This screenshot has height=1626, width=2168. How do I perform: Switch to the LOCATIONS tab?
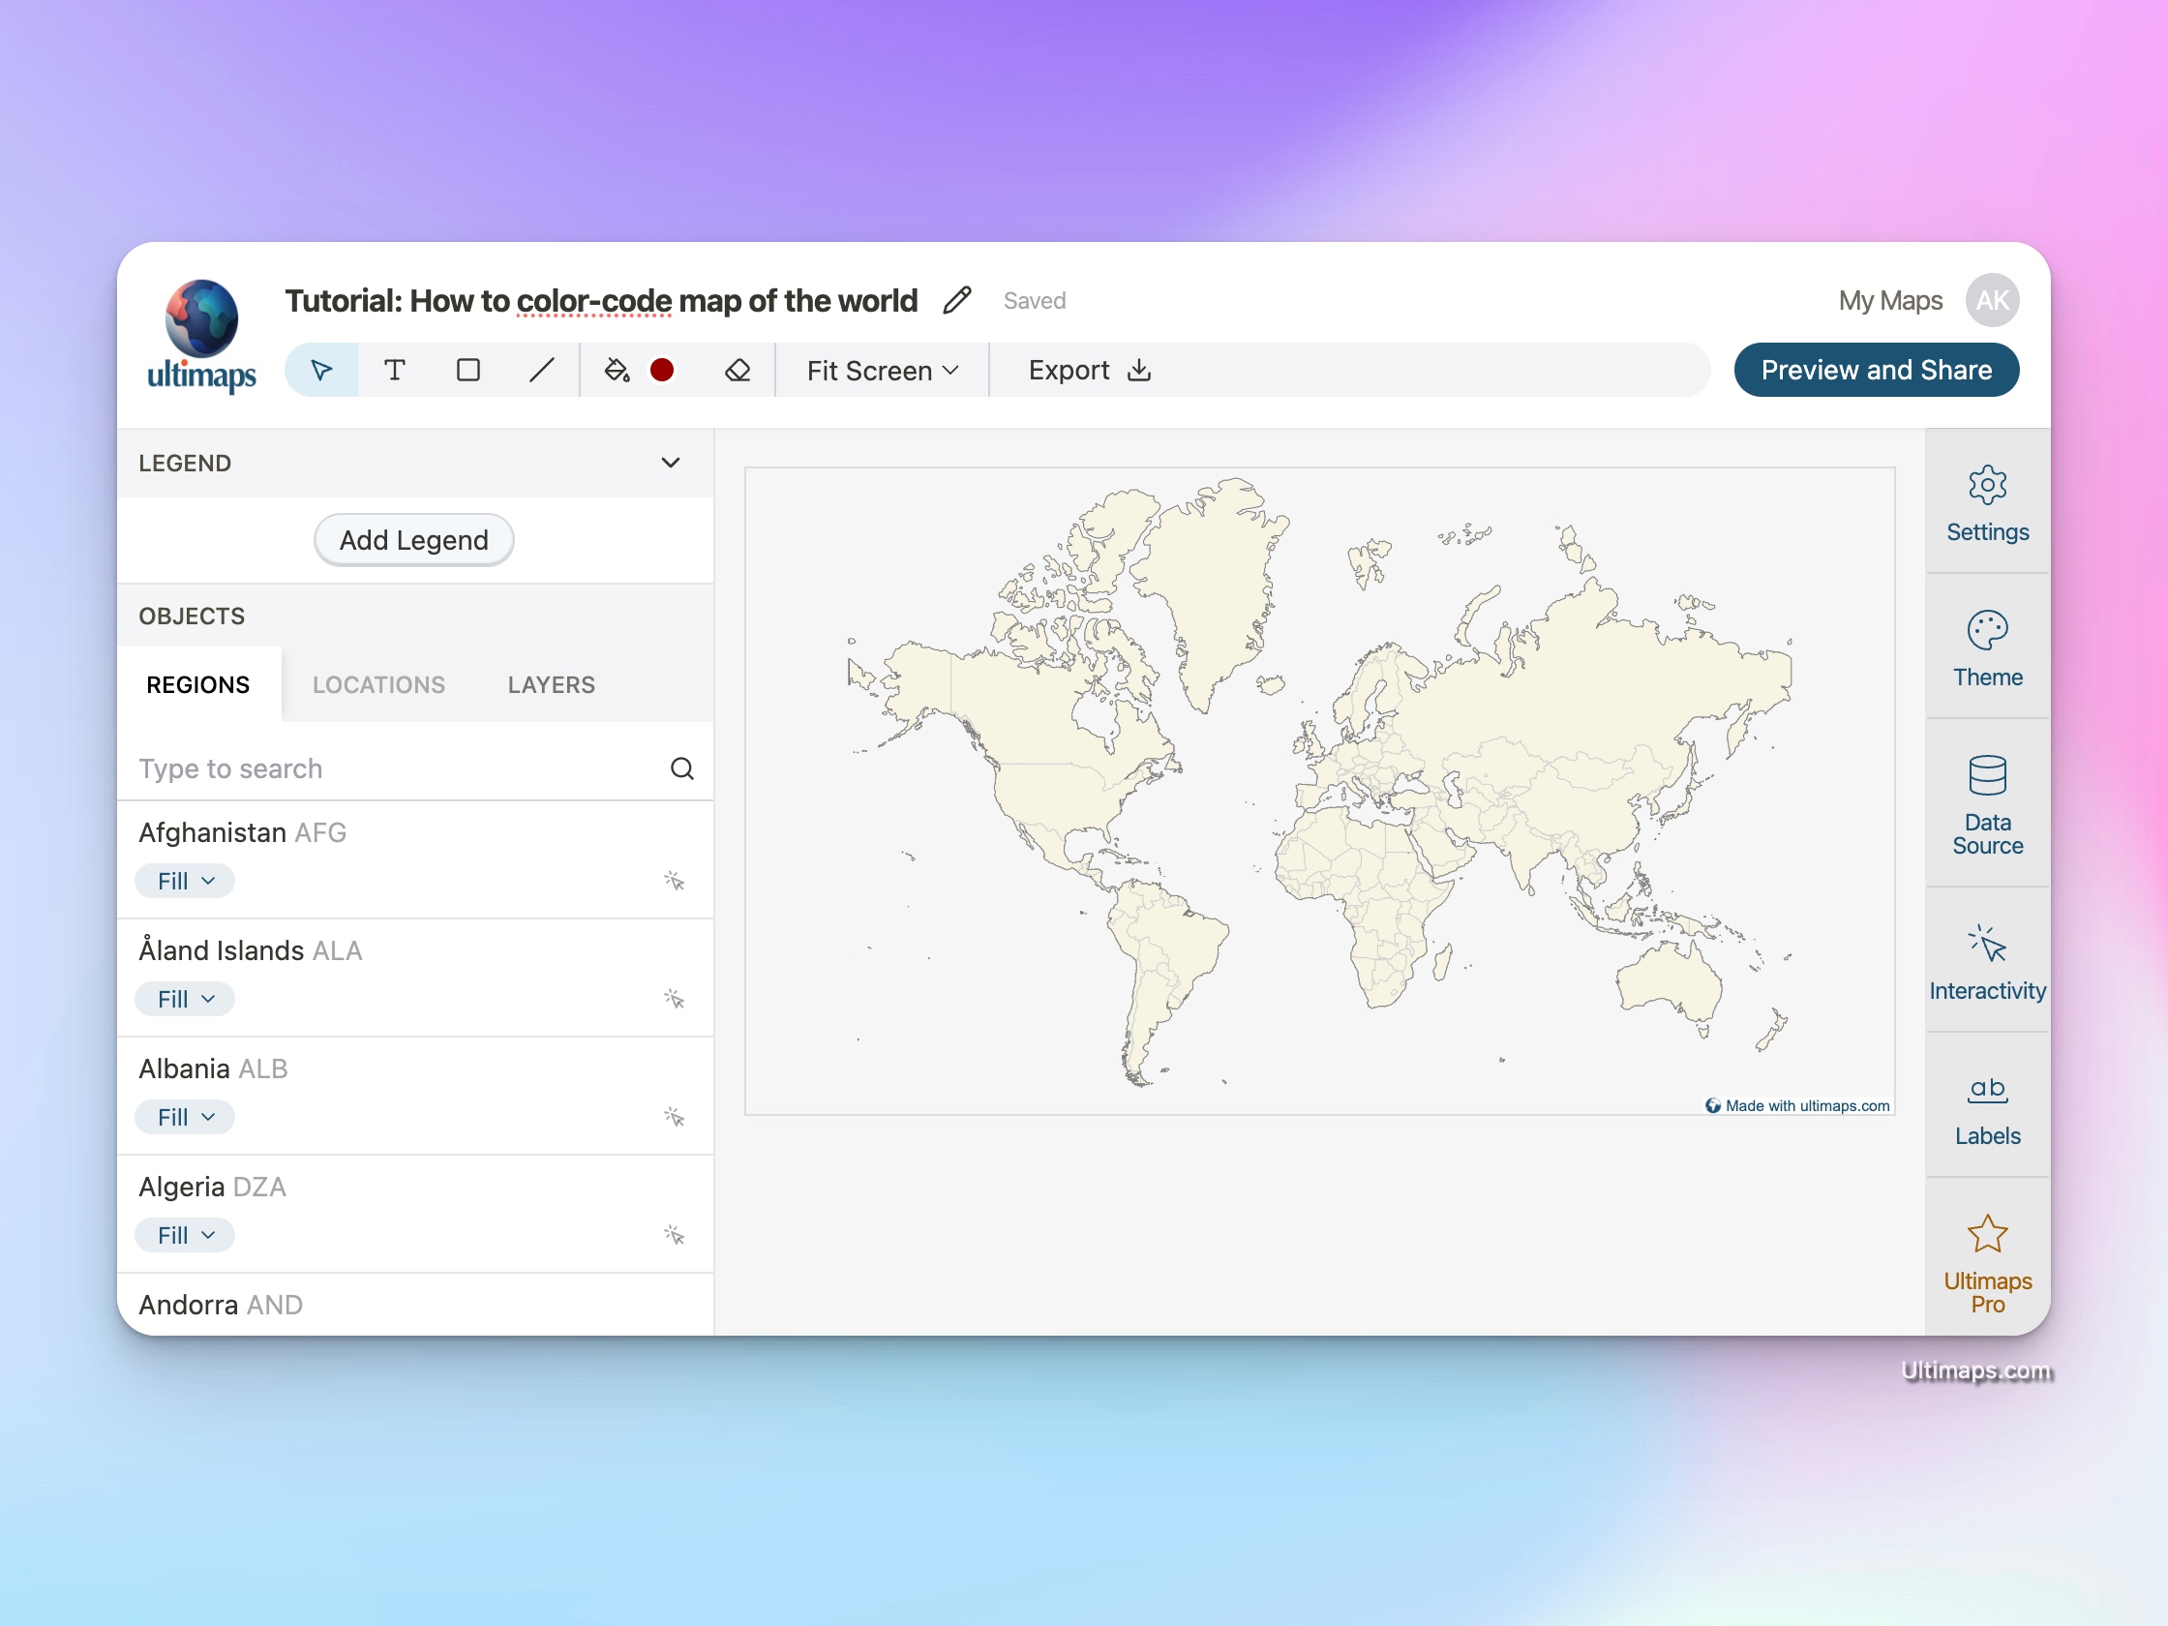point(378,684)
